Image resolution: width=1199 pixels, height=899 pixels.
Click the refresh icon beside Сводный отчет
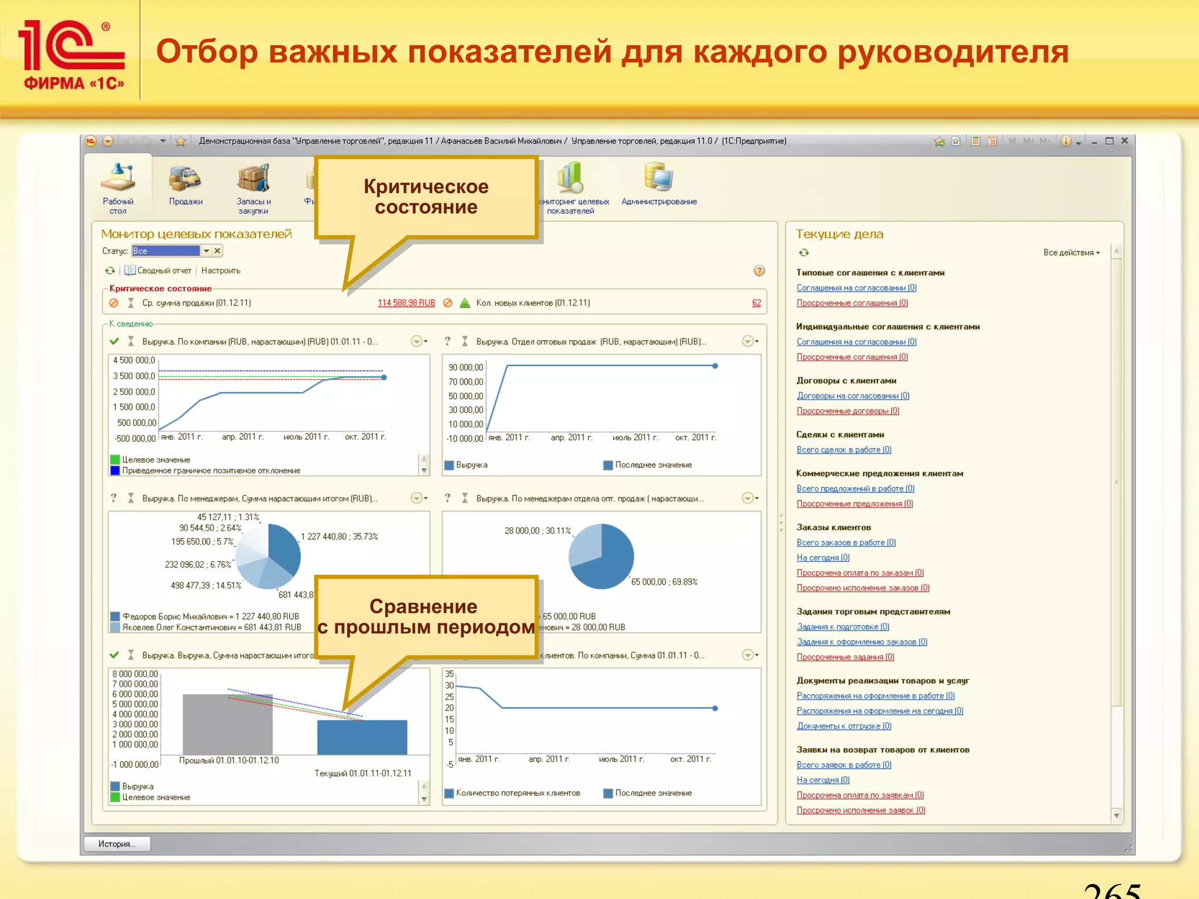(110, 270)
